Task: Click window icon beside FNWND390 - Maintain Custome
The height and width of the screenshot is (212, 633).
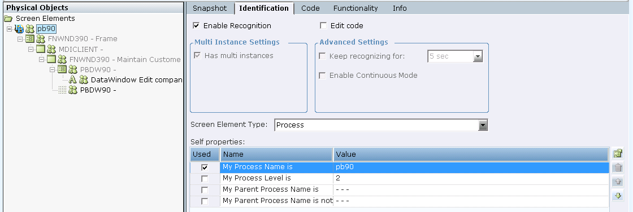Action: pyautogui.click(x=51, y=59)
